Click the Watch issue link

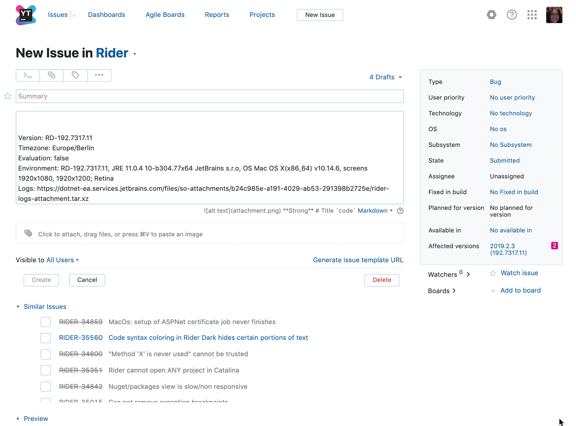click(519, 273)
